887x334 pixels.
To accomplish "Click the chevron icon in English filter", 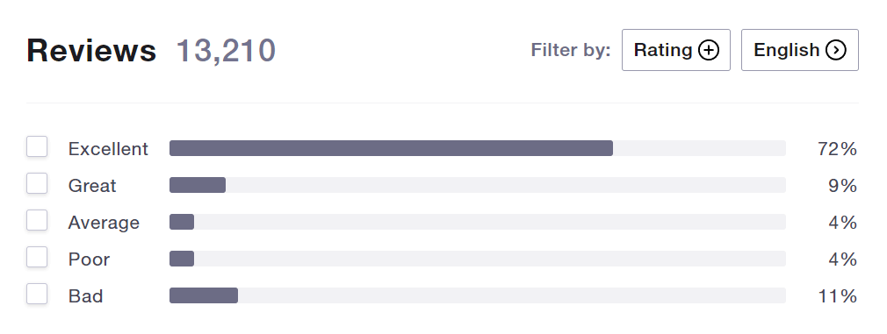I will (836, 50).
